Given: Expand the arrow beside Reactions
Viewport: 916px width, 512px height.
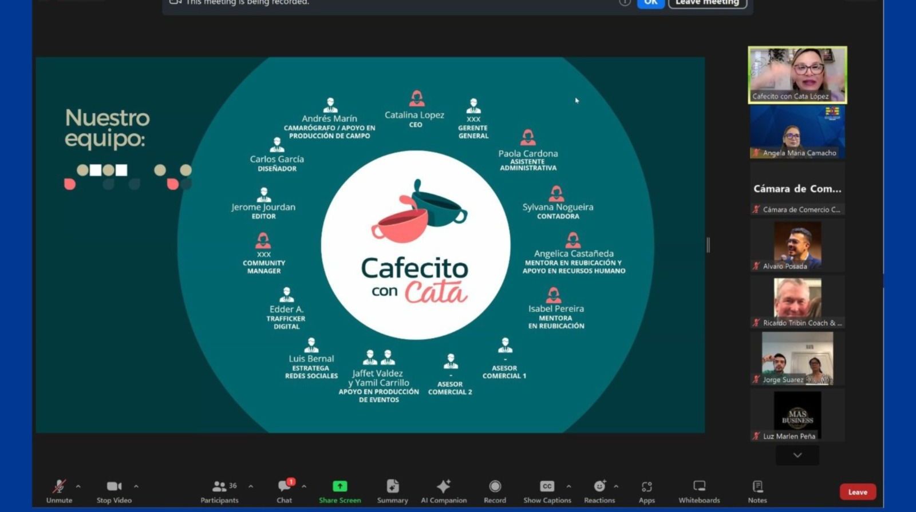Looking at the screenshot, I should click(616, 486).
